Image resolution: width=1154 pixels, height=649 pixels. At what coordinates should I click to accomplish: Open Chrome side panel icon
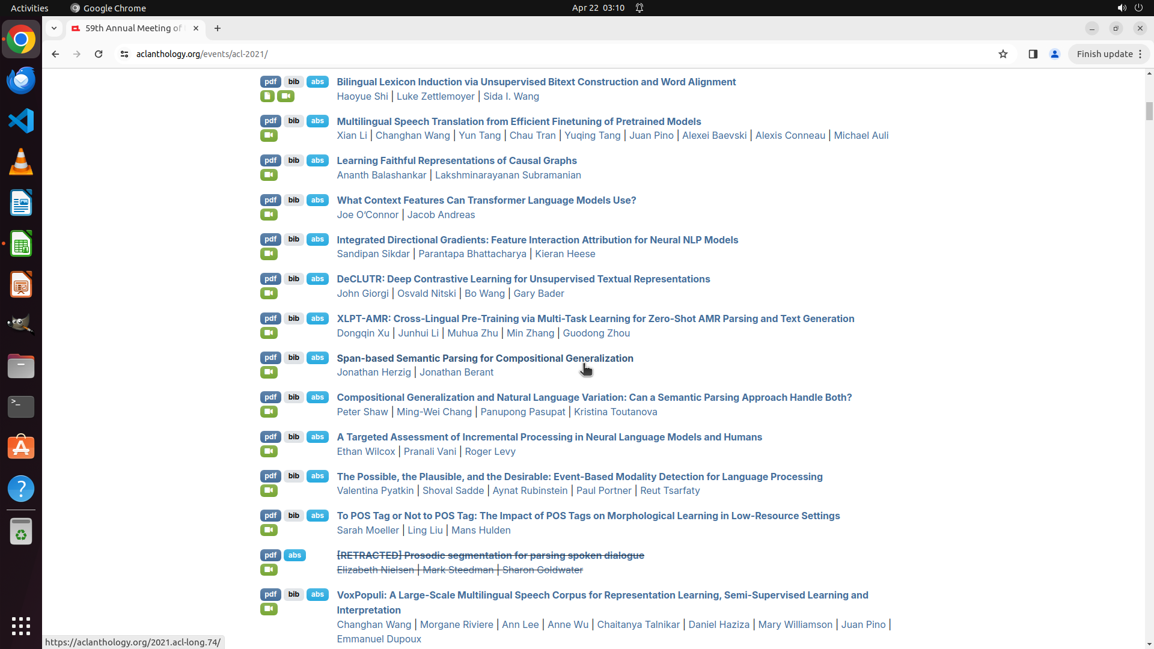tap(1033, 54)
